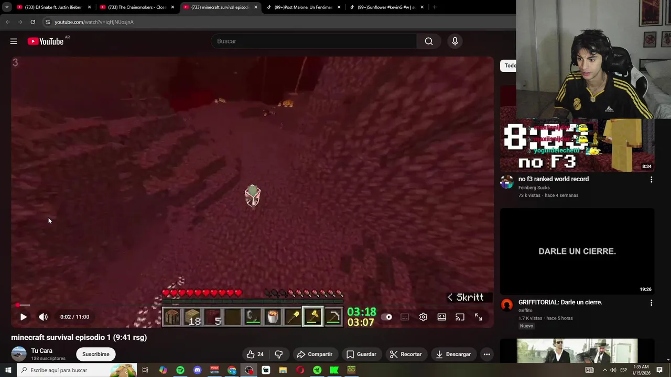Click the ESP language indicator

coord(624,370)
